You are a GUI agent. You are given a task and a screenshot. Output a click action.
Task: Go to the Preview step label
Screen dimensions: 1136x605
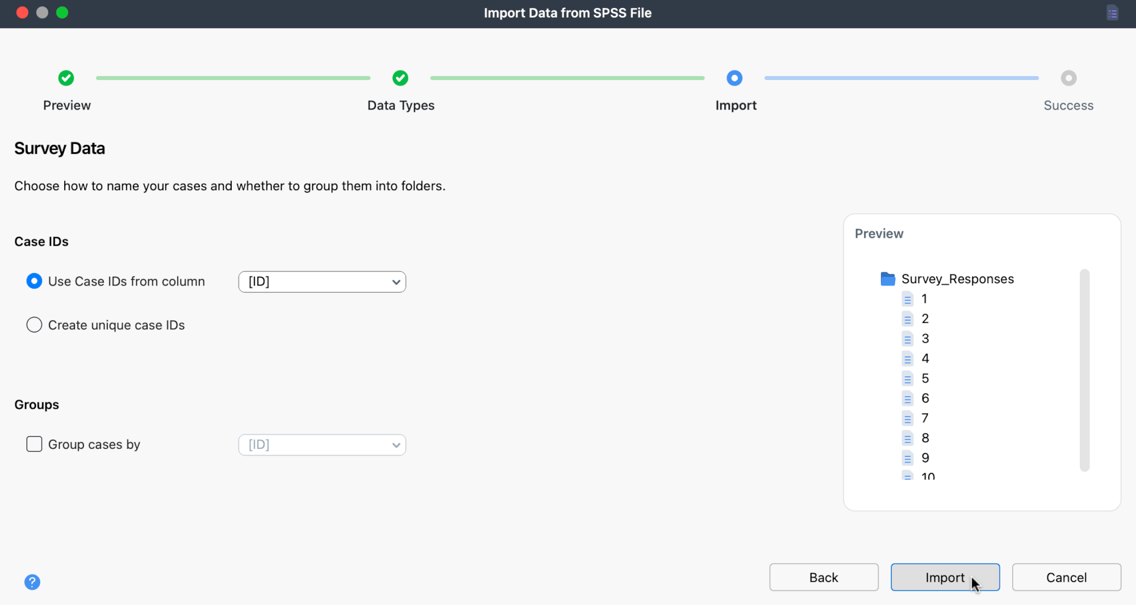[67, 106]
